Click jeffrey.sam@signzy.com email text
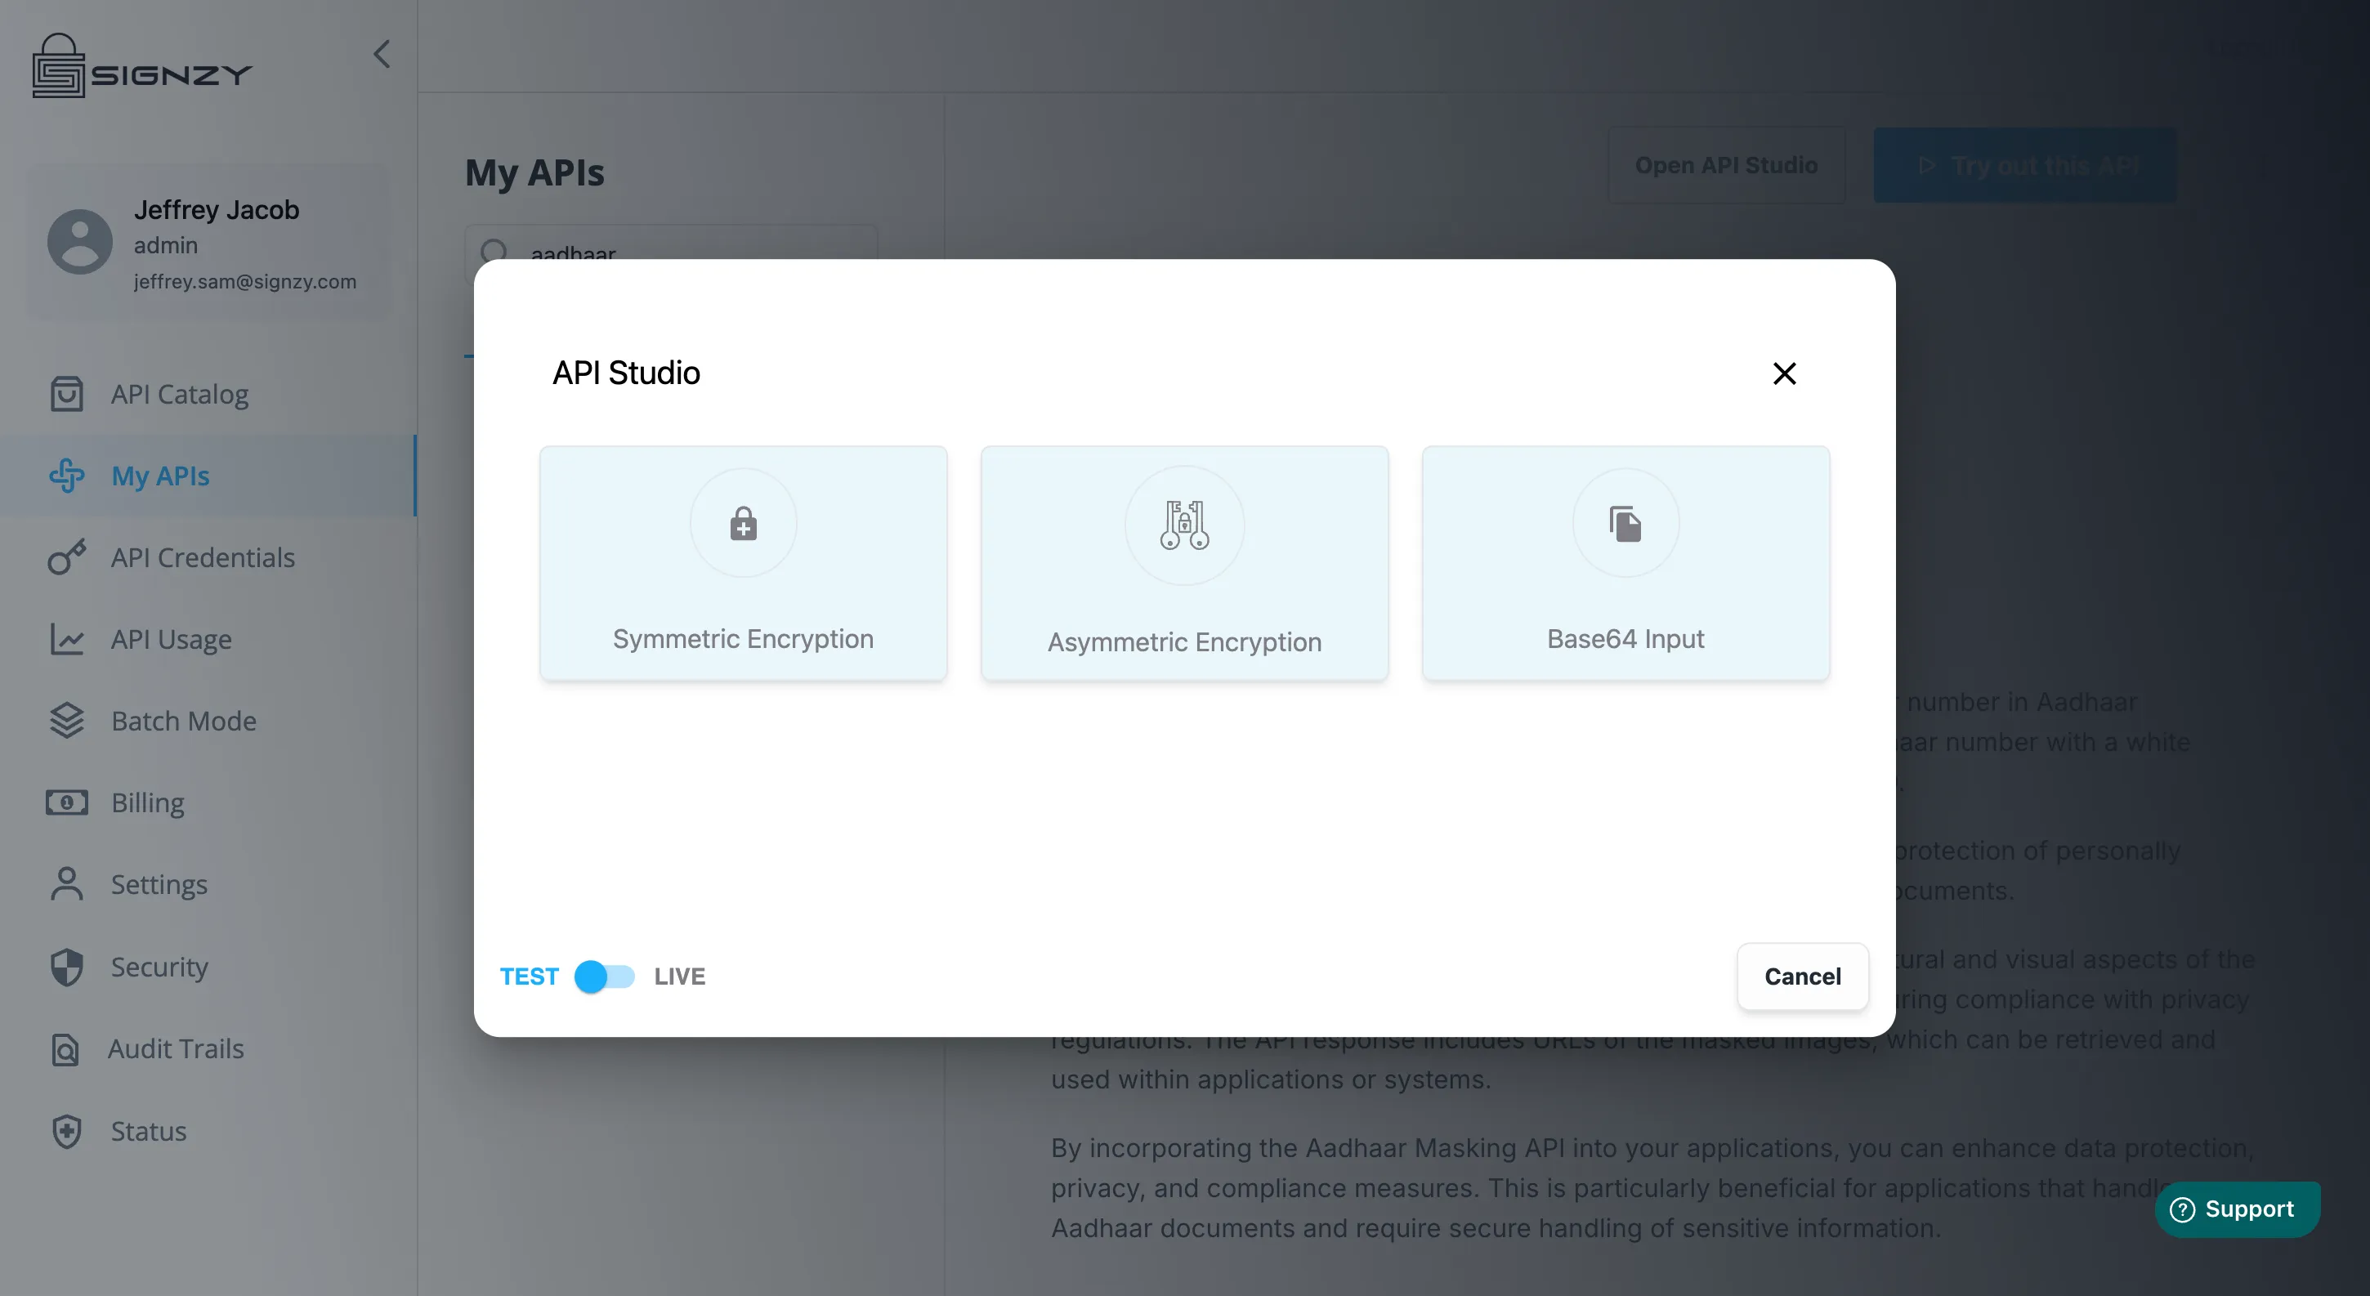 [244, 281]
